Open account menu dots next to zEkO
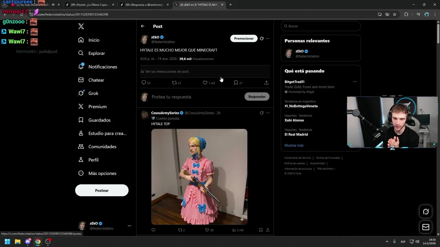This screenshot has width=440, height=247. coord(130,226)
